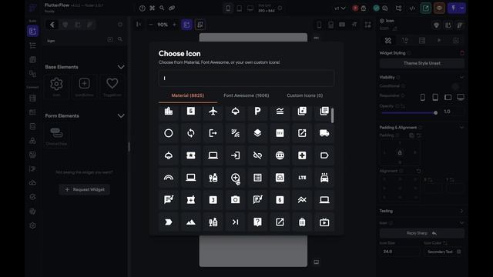Choose the apartment building icon

pyautogui.click(x=169, y=111)
